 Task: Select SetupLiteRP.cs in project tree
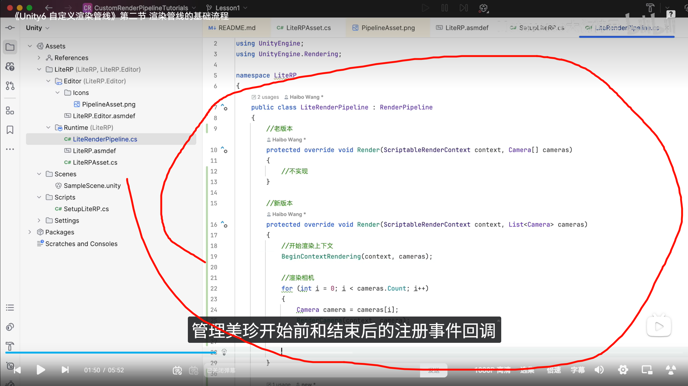[86, 209]
